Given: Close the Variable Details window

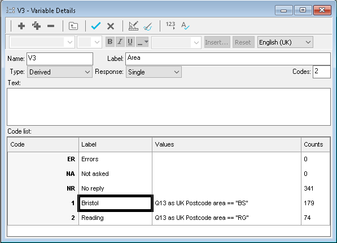Looking at the screenshot, I should 322,10.
